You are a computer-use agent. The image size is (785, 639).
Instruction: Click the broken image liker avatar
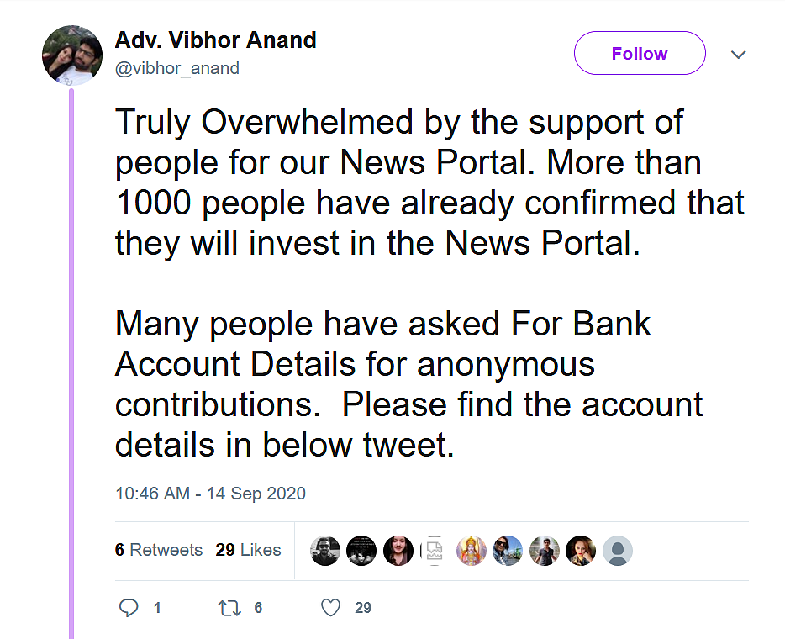tap(434, 551)
